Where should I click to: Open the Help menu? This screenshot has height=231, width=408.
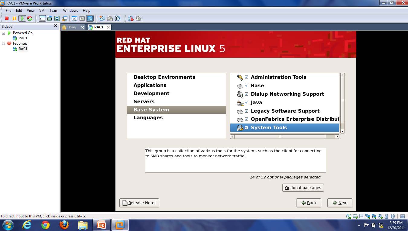[x=86, y=11]
